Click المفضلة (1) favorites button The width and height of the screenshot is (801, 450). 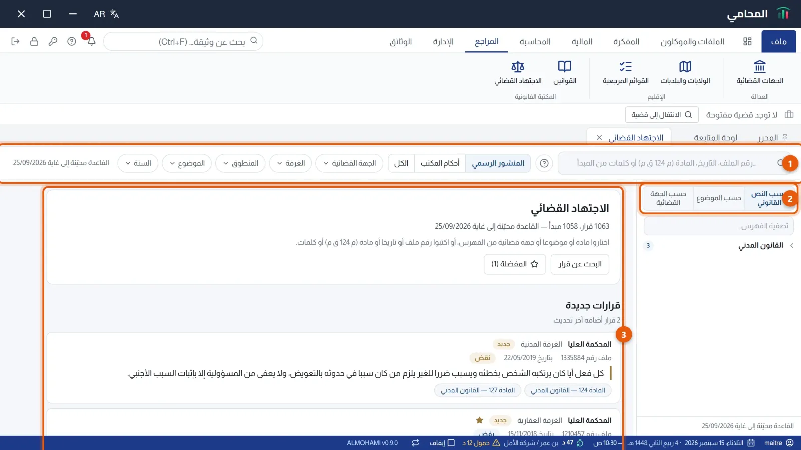click(x=515, y=264)
